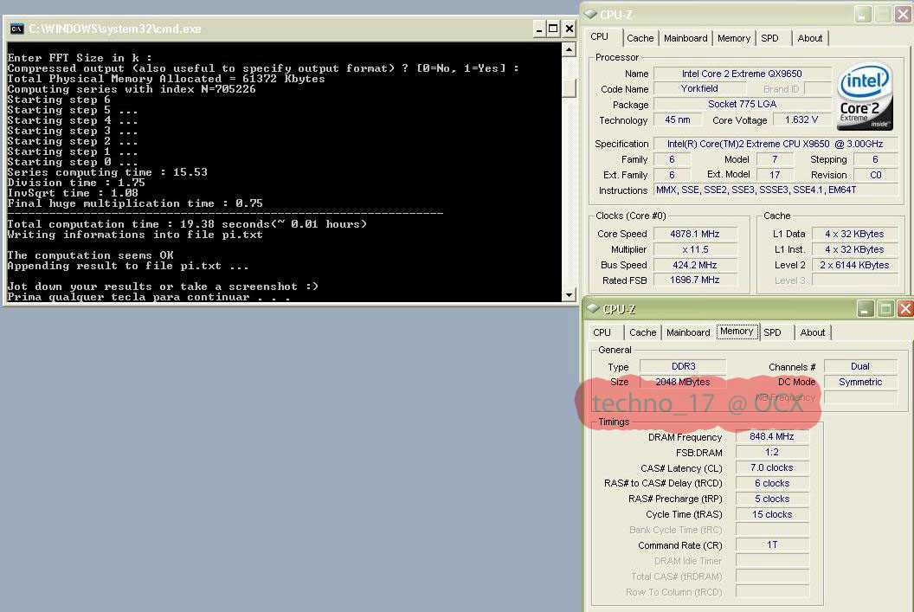Screen dimensions: 914x612
Task: Click the Core Speed value '4878.1 MHz'
Action: click(695, 234)
